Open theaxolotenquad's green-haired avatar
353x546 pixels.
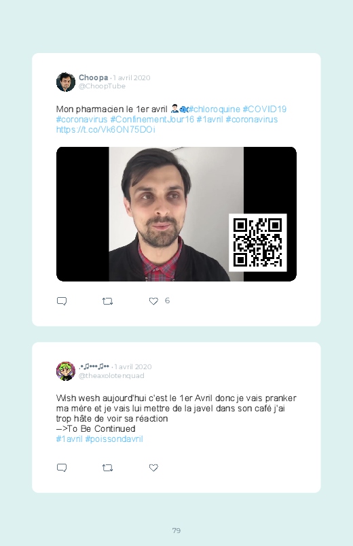pos(66,371)
